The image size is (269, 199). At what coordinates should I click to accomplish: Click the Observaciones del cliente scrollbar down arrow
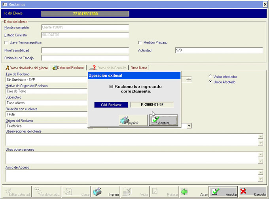[x=261, y=143]
